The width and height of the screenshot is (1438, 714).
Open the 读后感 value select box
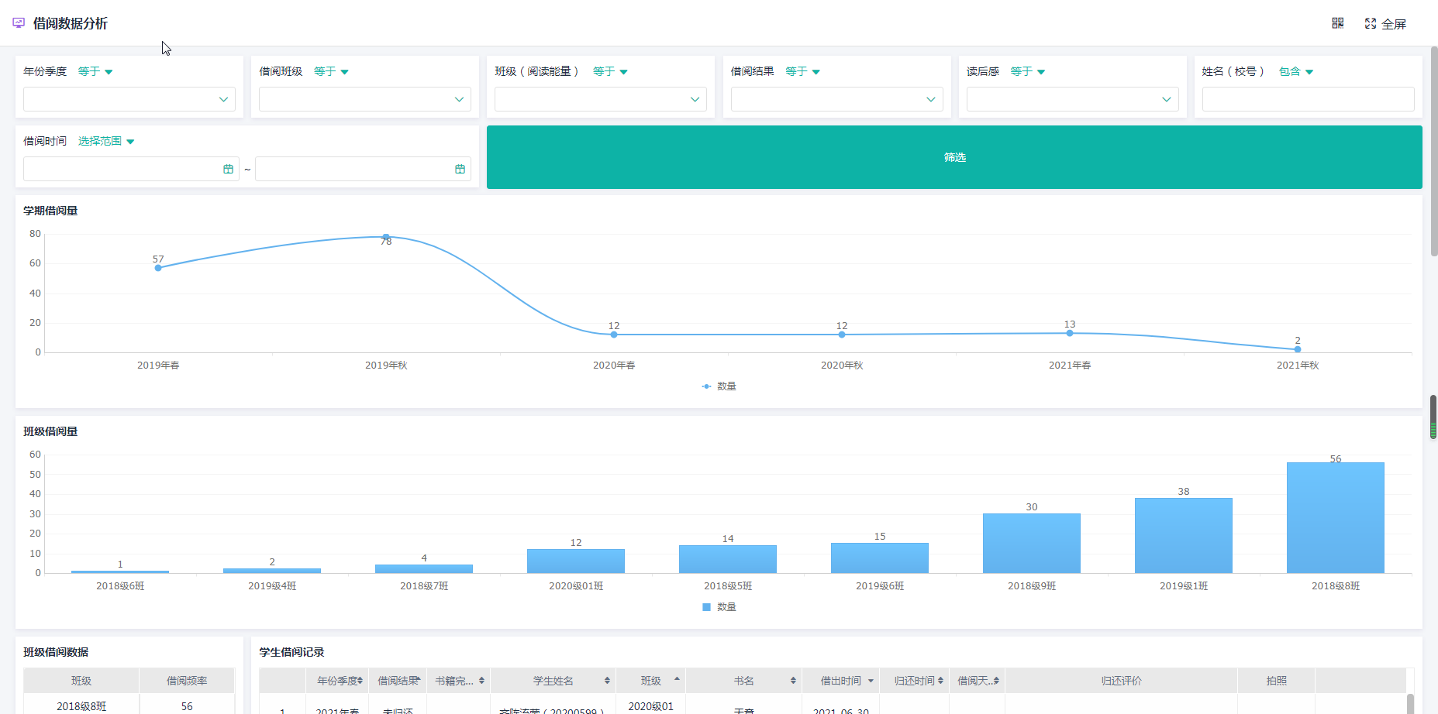coord(1072,99)
